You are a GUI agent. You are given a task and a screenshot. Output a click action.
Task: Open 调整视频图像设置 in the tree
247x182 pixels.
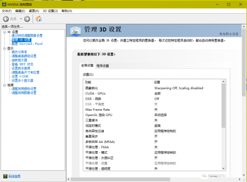pos(24,93)
